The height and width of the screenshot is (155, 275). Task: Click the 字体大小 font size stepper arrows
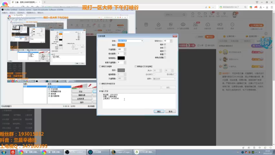[171, 41]
